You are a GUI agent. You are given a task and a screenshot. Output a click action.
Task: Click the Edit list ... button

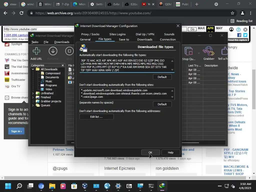[96, 117]
